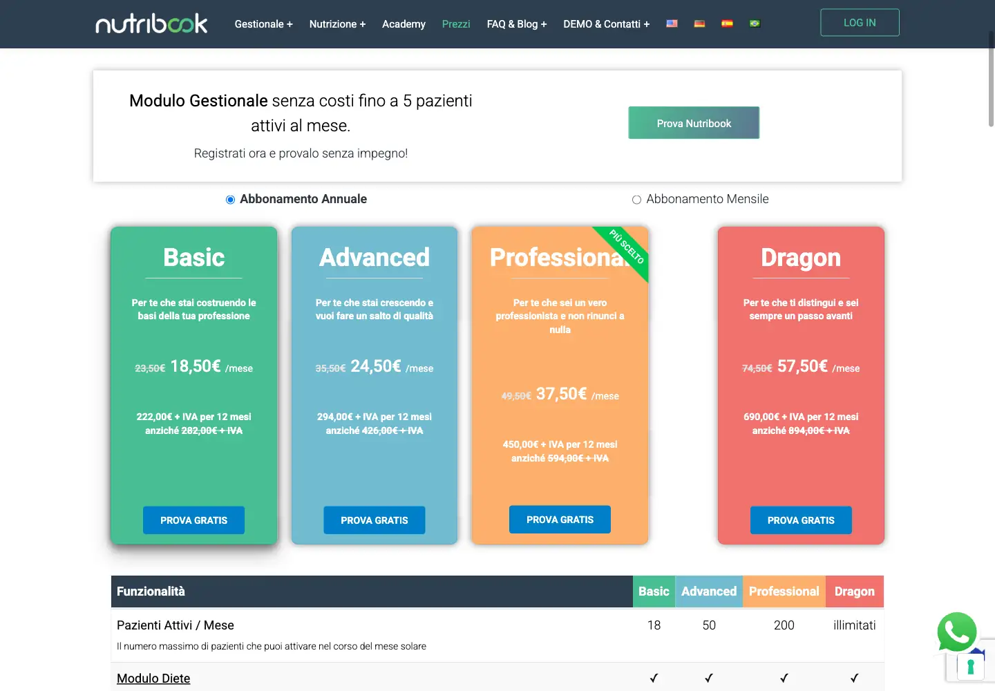Click PROVA GRATIS on Professional plan
Image resolution: width=995 pixels, height=691 pixels.
pyautogui.click(x=560, y=520)
